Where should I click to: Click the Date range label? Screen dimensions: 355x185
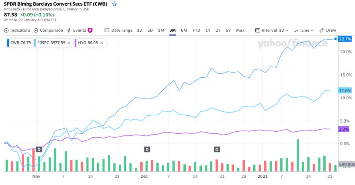tap(122, 30)
